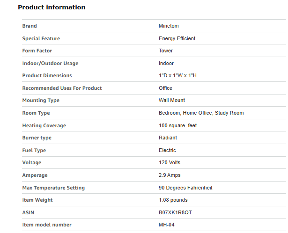This screenshot has height=233, width=288.
Task: Click the 'Product information' heading
Action: coord(52,7)
